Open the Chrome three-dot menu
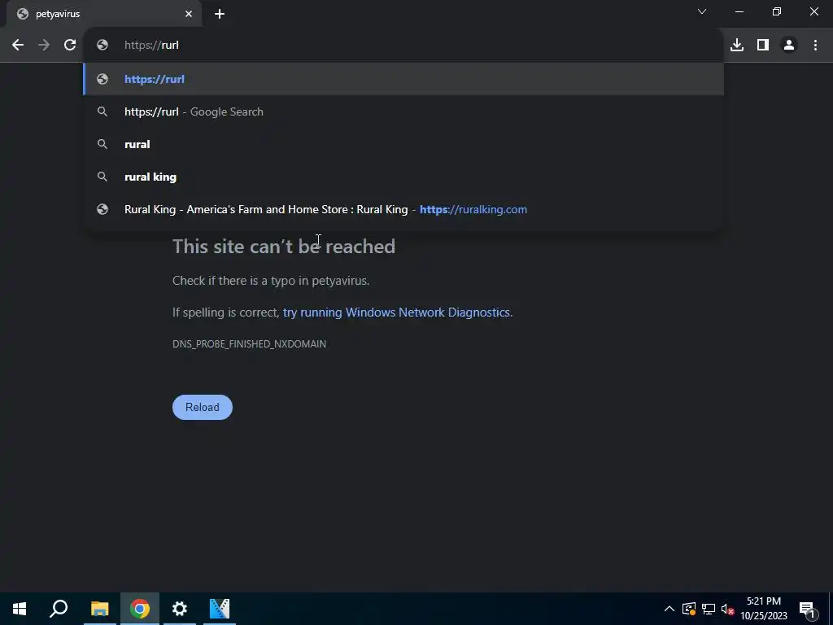 tap(815, 46)
